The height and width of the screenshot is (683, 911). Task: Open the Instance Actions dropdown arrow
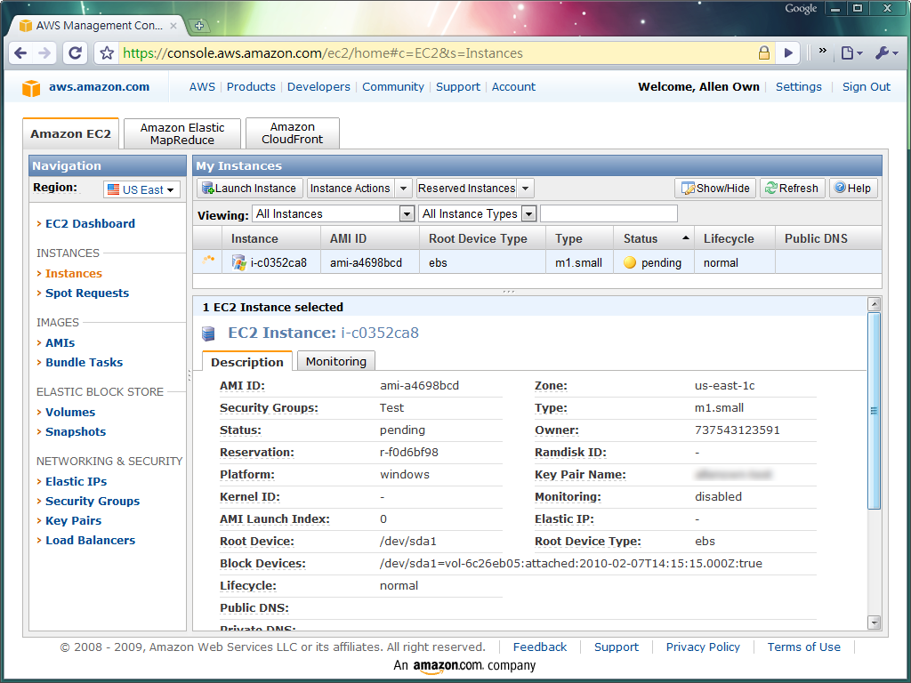(403, 189)
